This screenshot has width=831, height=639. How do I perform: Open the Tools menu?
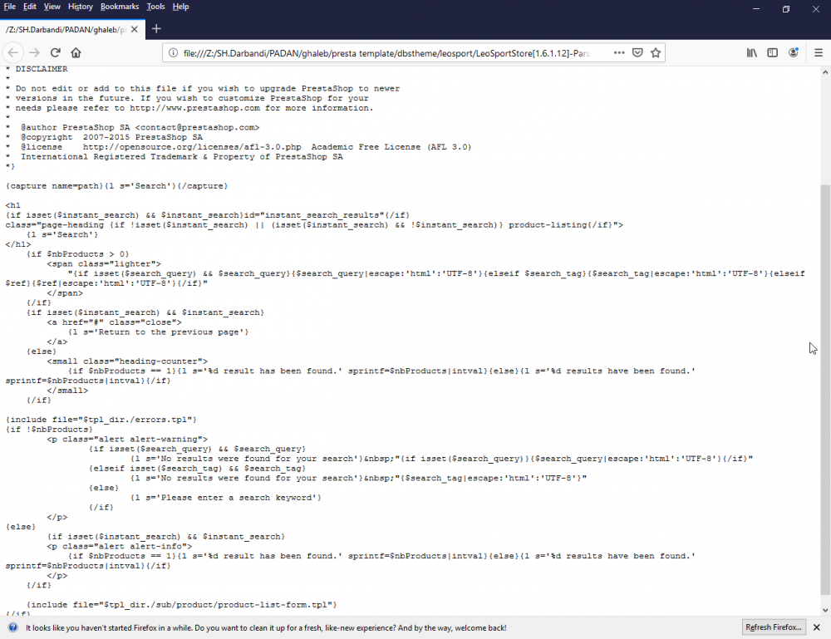pos(155,7)
